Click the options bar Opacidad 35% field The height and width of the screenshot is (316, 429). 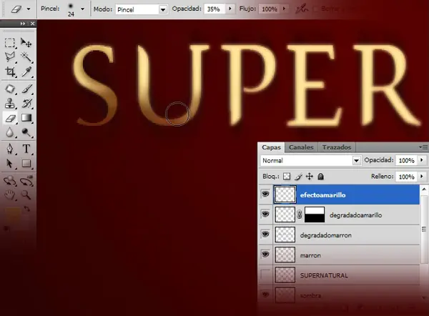pyautogui.click(x=215, y=9)
